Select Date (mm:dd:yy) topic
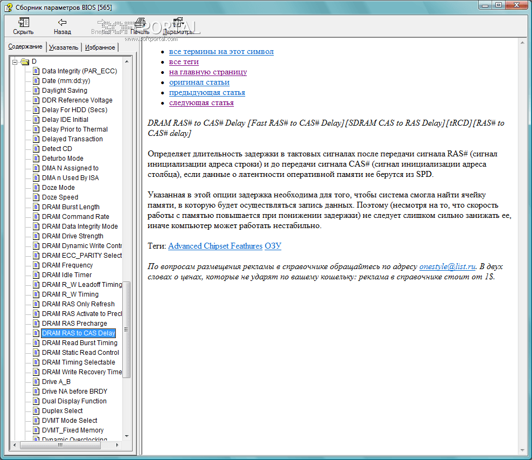This screenshot has height=460, width=532. (x=66, y=81)
